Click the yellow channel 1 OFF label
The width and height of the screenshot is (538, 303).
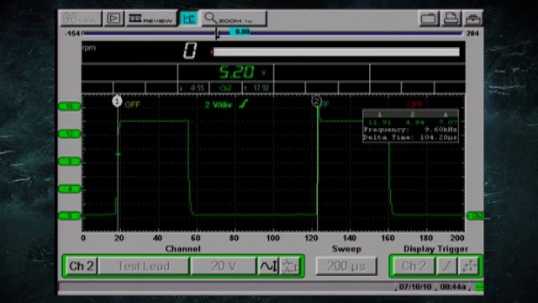133,104
